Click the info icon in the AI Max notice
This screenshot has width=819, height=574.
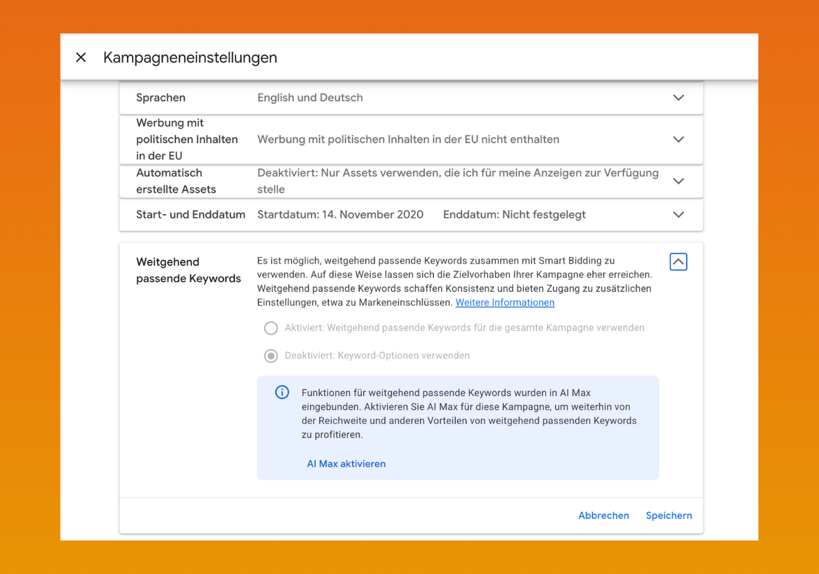click(282, 392)
